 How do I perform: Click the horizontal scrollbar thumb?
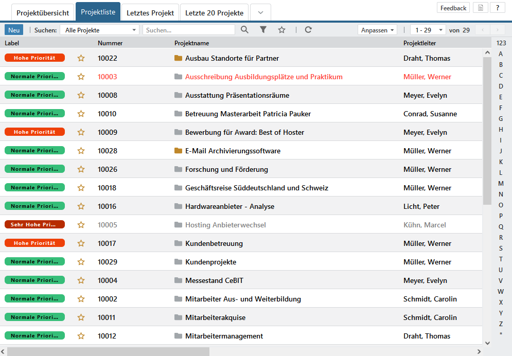click(108, 351)
